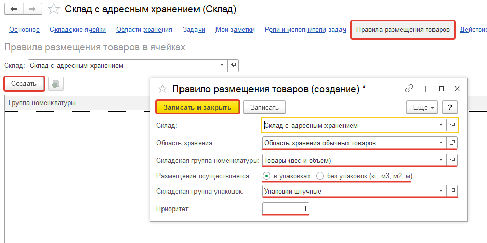The height and width of the screenshot is (243, 487).
Task: Click the Приоритет input field
Action: coord(285,209)
